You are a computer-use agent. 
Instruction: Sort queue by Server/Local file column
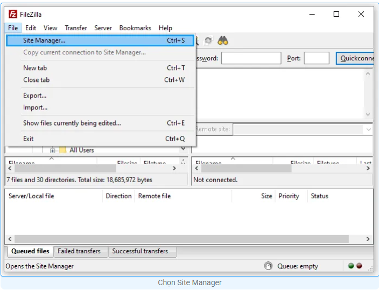[x=54, y=196]
